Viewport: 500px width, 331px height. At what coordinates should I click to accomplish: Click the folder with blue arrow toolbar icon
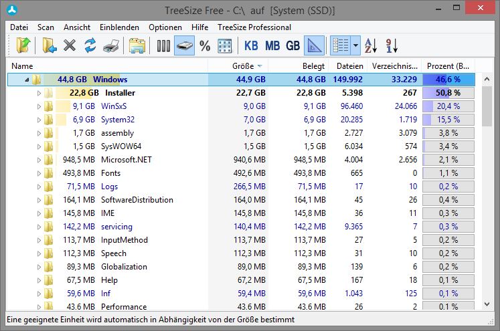pyautogui.click(x=50, y=45)
